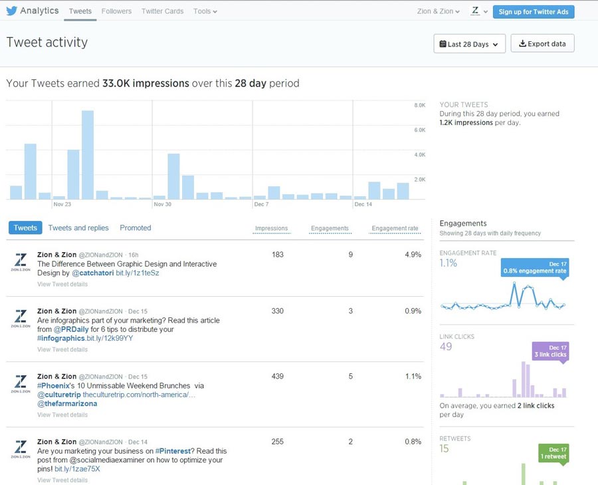This screenshot has height=485, width=598.
Task: Switch to the Tweets navigation tab
Action: pos(80,11)
